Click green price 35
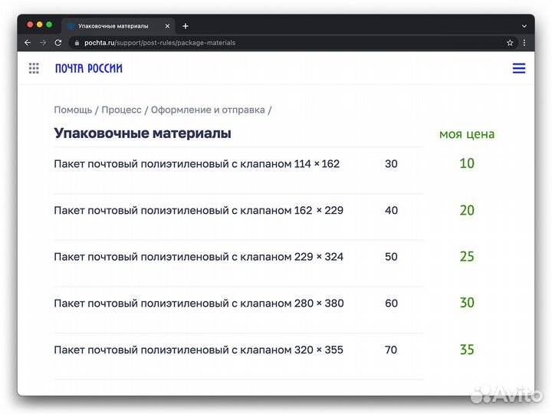Viewport: 552px width, 414px height. (x=467, y=350)
